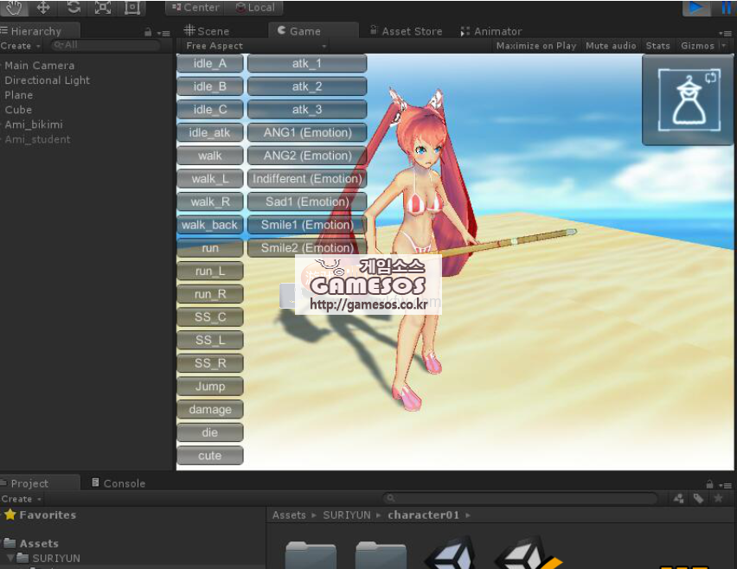Click the idle_atk animation button
Image resolution: width=737 pixels, height=569 pixels.
pos(210,132)
